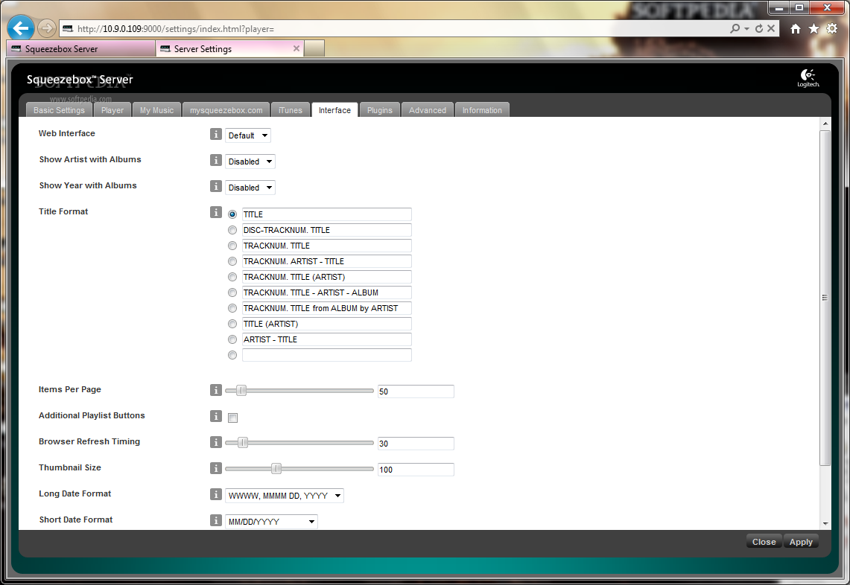Show info for Show Year with Albums
Viewport: 850px width, 585px height.
coord(216,186)
